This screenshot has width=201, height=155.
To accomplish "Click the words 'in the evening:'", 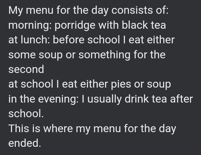I will (x=44, y=99).
